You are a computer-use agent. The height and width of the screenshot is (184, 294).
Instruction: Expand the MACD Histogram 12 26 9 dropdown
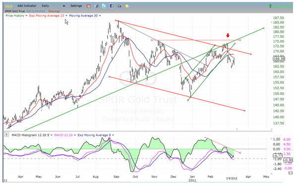coord(52,135)
